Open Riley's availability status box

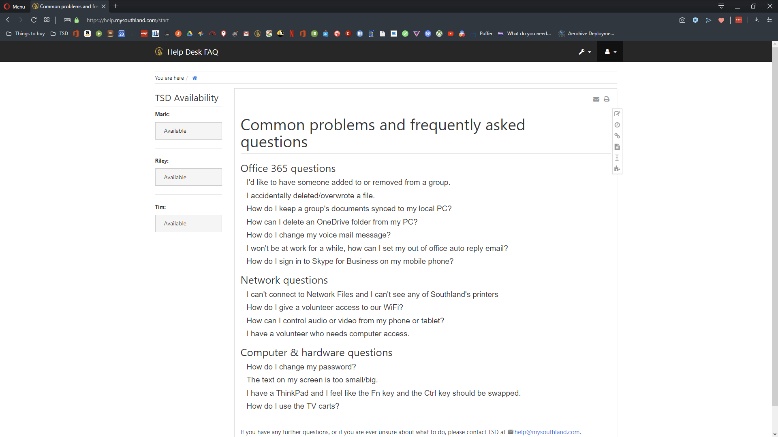click(x=188, y=177)
